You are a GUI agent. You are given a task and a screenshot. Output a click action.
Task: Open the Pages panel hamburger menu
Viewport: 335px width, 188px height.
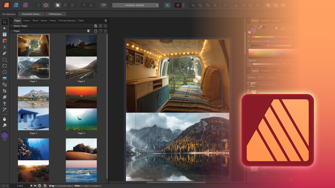click(106, 20)
